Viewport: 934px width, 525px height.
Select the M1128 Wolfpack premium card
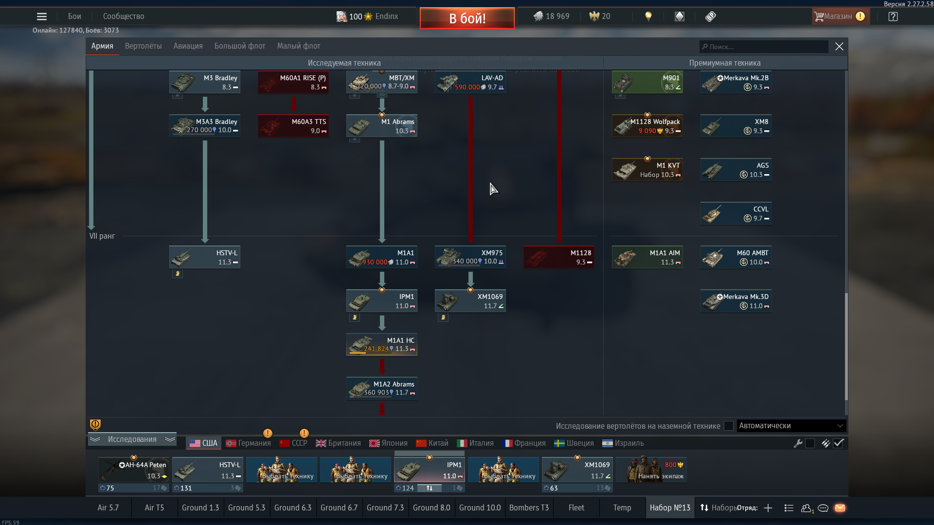(647, 126)
